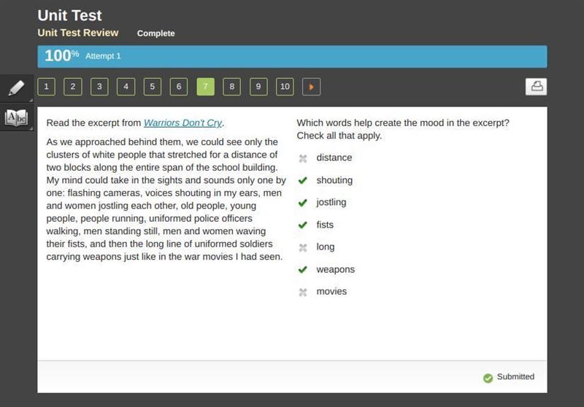Open the Warriors Don't Cry link

[183, 123]
